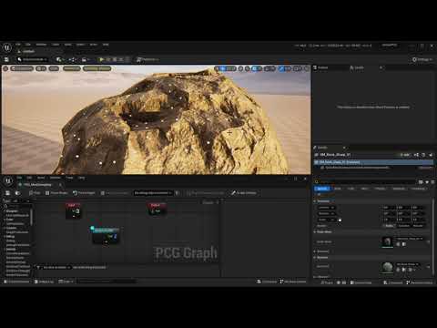
Task: Click the Save asset icon in PCG toolbar
Action: tap(7, 193)
